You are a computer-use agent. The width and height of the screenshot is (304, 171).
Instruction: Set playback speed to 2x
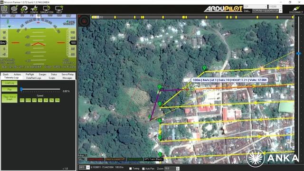click(46, 100)
